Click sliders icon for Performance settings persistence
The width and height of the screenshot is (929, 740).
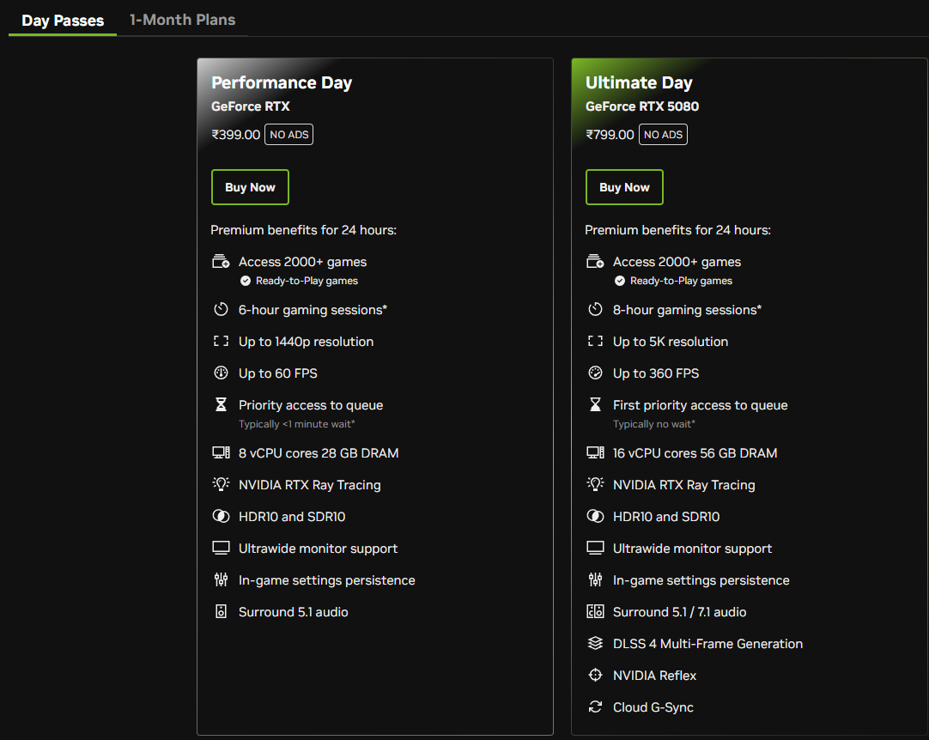click(221, 579)
